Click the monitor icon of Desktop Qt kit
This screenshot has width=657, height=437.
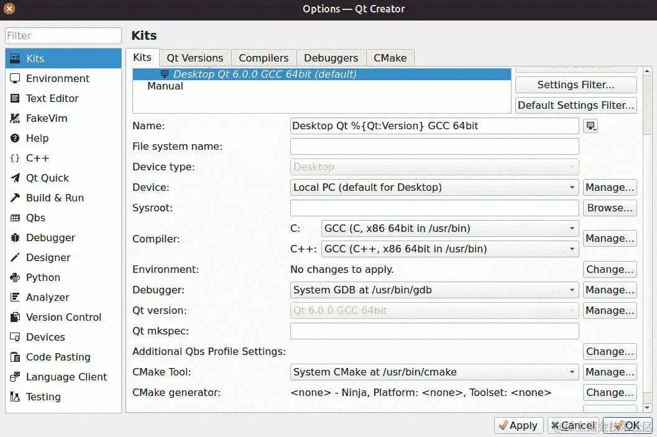(165, 74)
